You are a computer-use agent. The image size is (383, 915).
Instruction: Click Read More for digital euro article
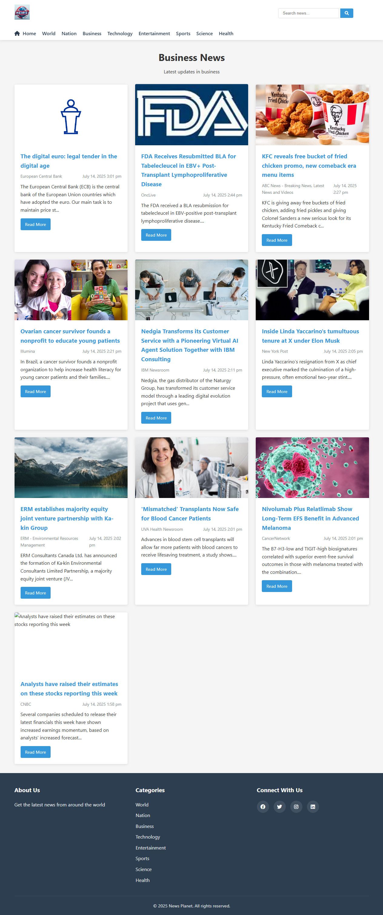pos(35,224)
